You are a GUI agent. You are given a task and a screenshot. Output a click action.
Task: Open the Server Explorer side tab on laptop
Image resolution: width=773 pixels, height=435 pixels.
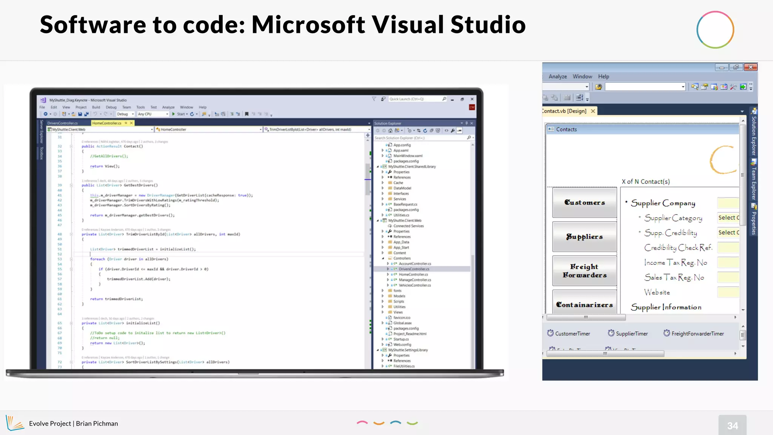click(x=42, y=132)
